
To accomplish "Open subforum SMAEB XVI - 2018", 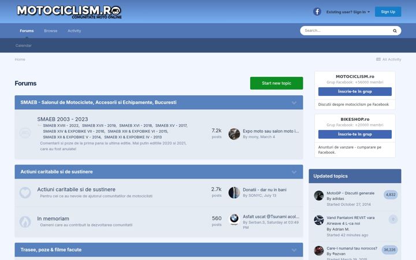I will pyautogui.click(x=136, y=125).
